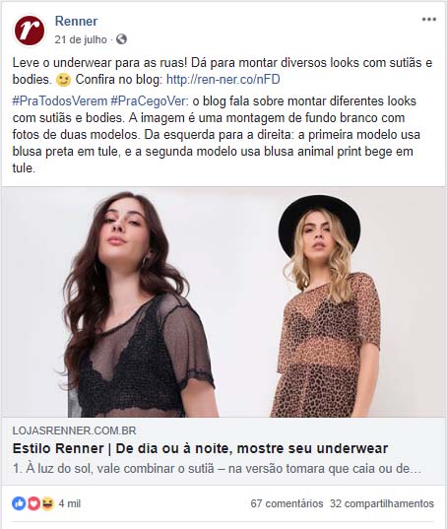Open the #PraCegoVer hashtag
The image size is (447, 529).
(x=150, y=100)
